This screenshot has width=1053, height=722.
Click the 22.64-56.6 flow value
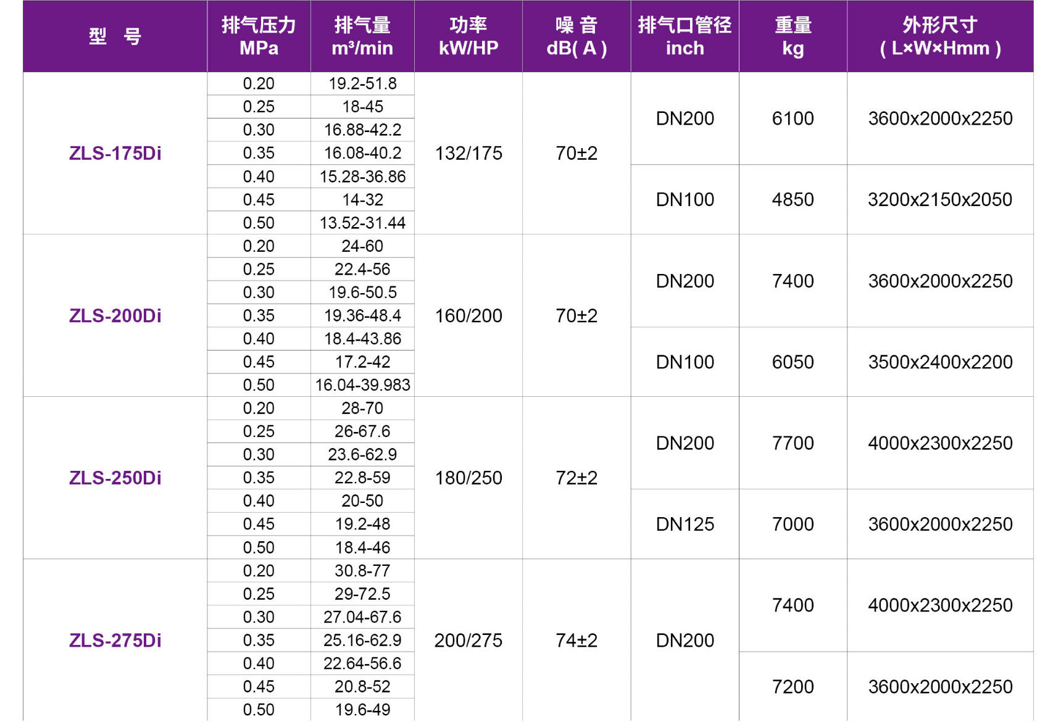(362, 663)
